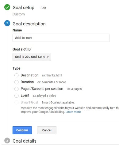
Task: Click Edit next to Goal setup
Action: (43, 8)
